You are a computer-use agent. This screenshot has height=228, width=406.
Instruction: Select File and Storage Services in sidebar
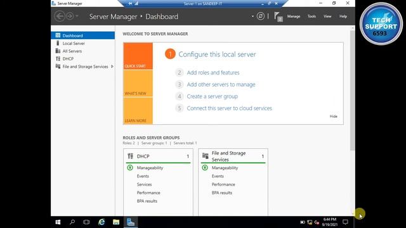83,66
